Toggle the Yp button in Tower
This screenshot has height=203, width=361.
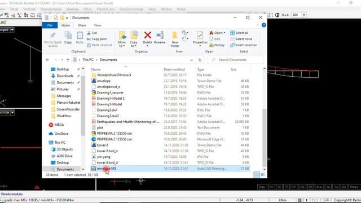click(x=336, y=187)
